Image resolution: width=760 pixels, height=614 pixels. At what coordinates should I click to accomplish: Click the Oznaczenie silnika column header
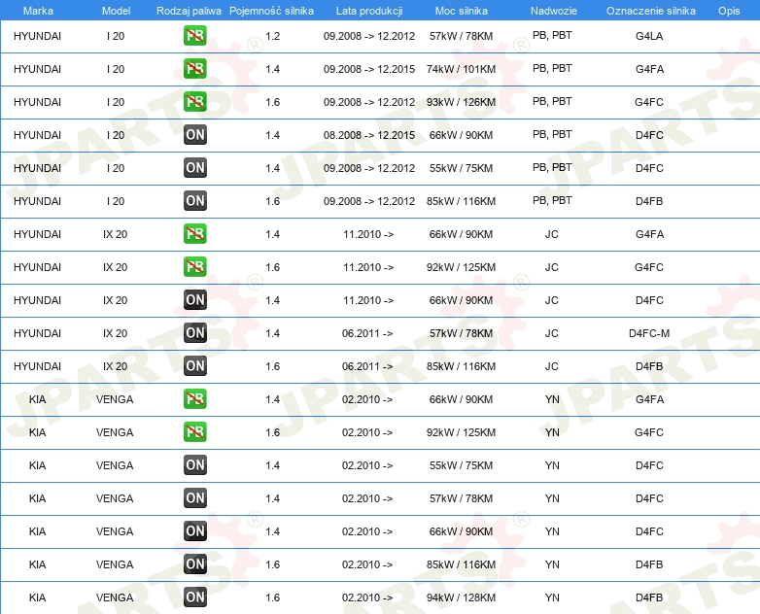[650, 11]
